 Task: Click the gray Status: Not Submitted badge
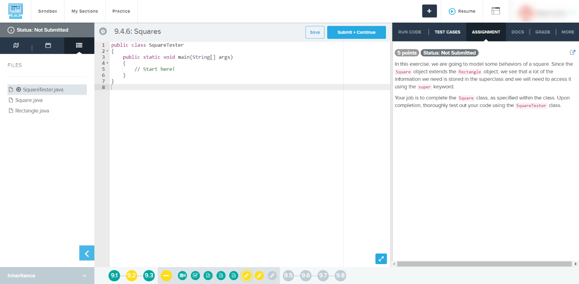point(450,53)
